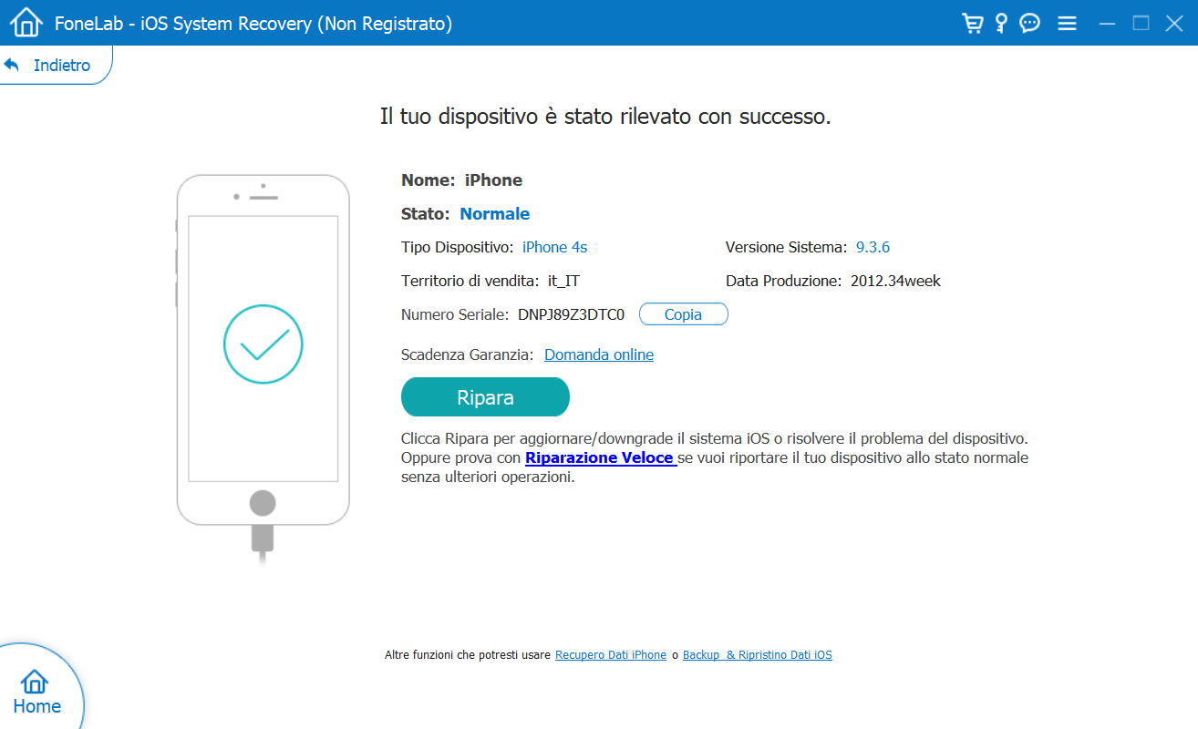
Task: Click the teal Ripara button
Action: 485,397
